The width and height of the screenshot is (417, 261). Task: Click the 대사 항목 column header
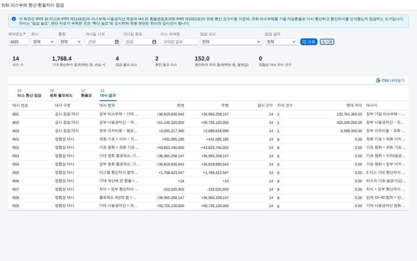point(107,105)
